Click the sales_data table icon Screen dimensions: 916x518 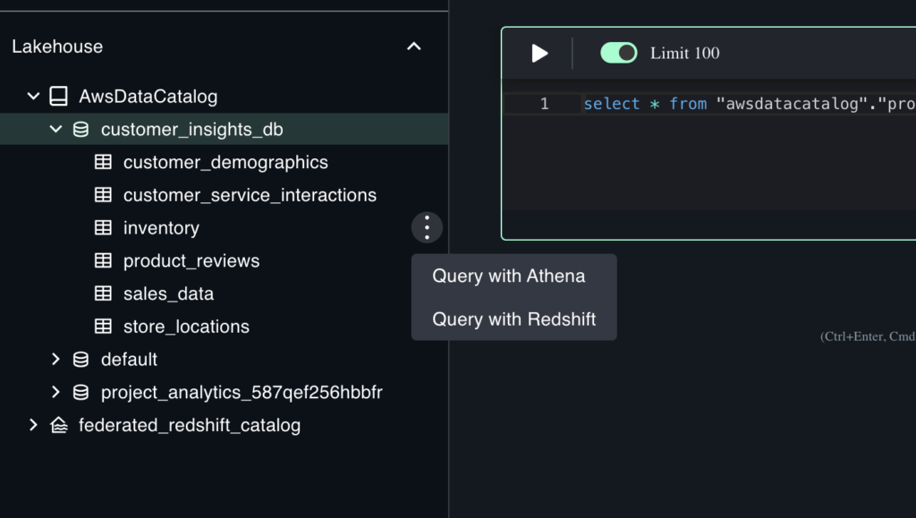pyautogui.click(x=103, y=293)
